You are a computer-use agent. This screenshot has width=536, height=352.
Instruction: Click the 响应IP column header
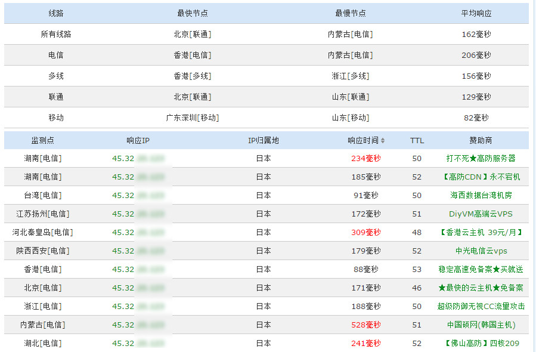click(x=138, y=140)
